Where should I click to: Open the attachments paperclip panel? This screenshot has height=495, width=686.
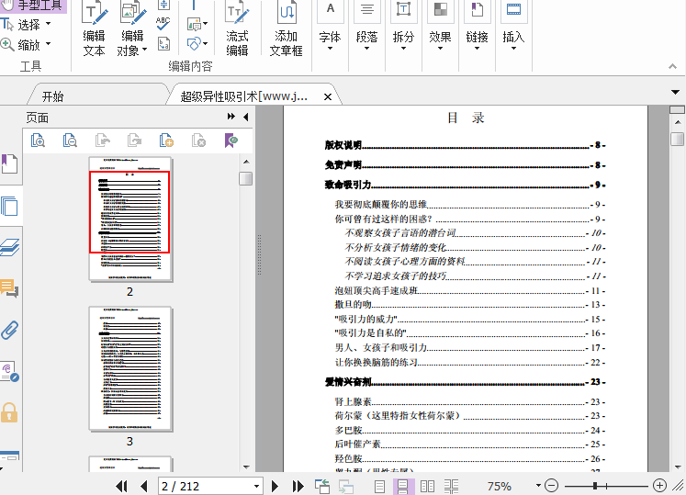click(10, 330)
